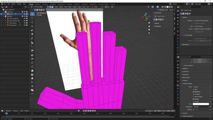Enable Correct Face Attributes checkbox
This screenshot has height=120, width=213.
pyautogui.click(x=194, y=21)
